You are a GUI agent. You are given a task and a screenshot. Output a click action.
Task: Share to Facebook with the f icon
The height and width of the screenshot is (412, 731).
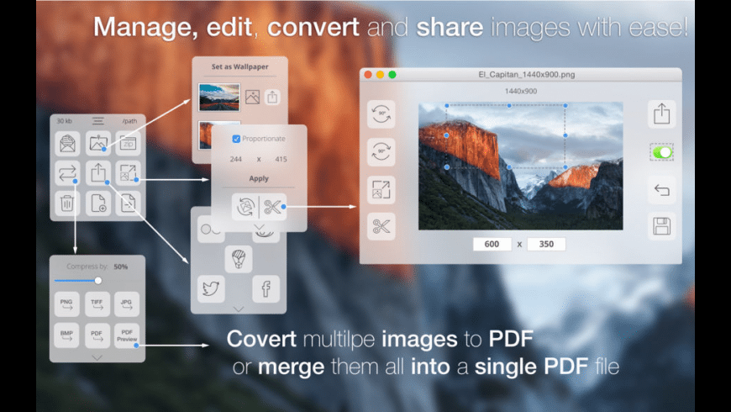[x=266, y=288]
